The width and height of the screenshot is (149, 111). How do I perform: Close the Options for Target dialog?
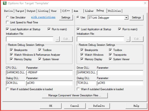pos(145,3)
